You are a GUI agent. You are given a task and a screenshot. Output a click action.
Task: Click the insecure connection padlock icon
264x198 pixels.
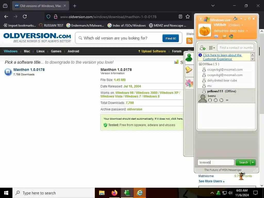tap(56, 17)
